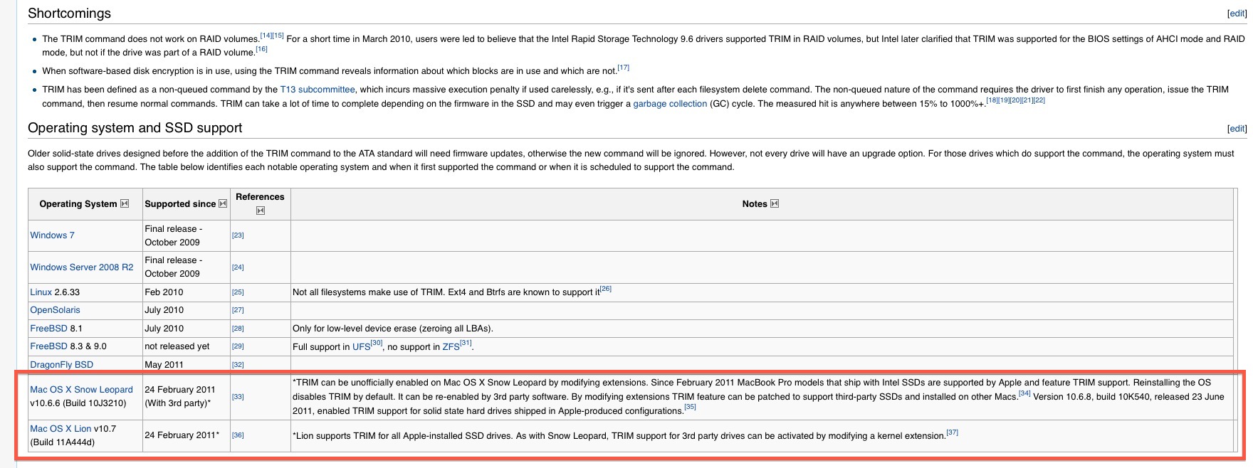
Task: Click the Notes column sort icon
Action: (x=775, y=203)
